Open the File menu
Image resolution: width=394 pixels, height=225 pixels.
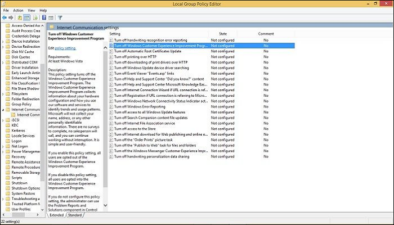[x=6, y=11]
